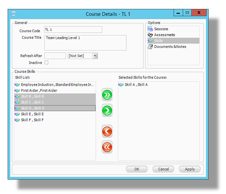Viewport: 226px width, 194px height.
Task: Click the Skills option icon
Action: [151, 41]
